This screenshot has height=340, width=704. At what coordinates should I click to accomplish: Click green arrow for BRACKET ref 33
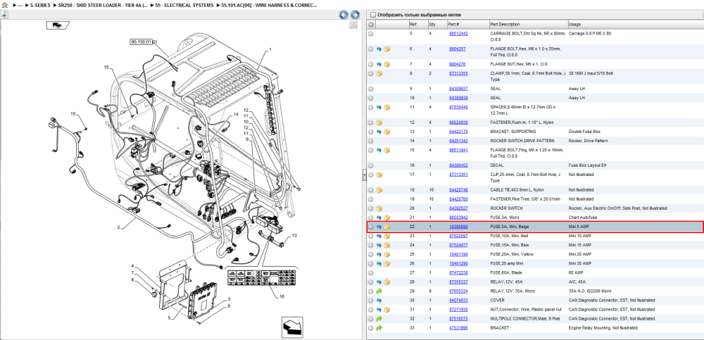pyautogui.click(x=379, y=328)
